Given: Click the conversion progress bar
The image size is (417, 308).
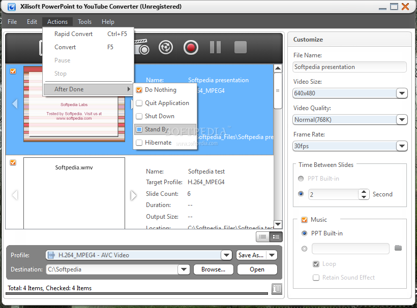Looking at the screenshot, I should (137, 293).
